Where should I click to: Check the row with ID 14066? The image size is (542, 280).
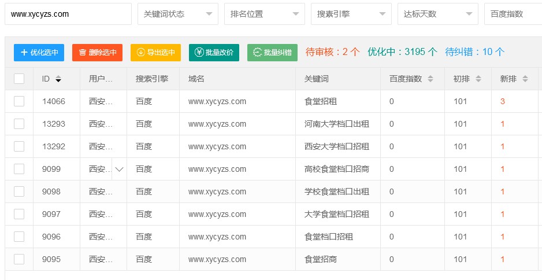(19, 101)
